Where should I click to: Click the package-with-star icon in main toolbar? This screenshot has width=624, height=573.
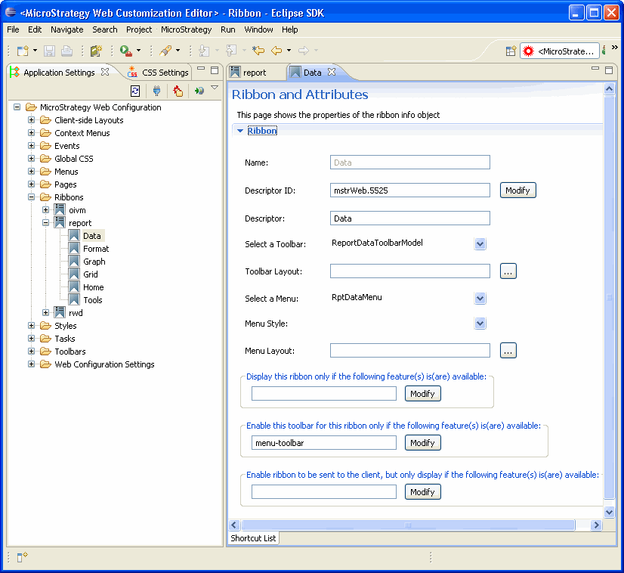coord(96,51)
